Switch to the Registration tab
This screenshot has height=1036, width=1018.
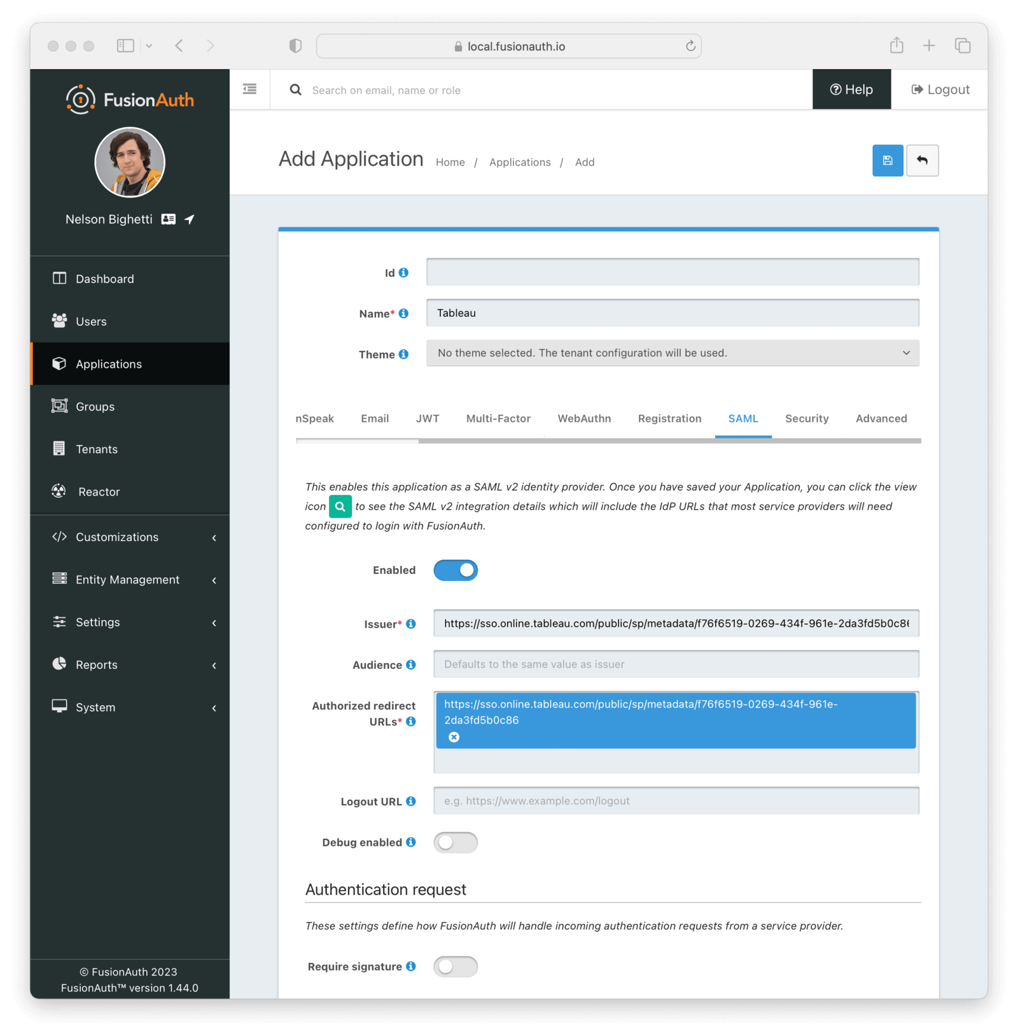(669, 418)
